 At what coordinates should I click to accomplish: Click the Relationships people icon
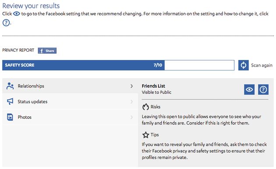[10, 86]
